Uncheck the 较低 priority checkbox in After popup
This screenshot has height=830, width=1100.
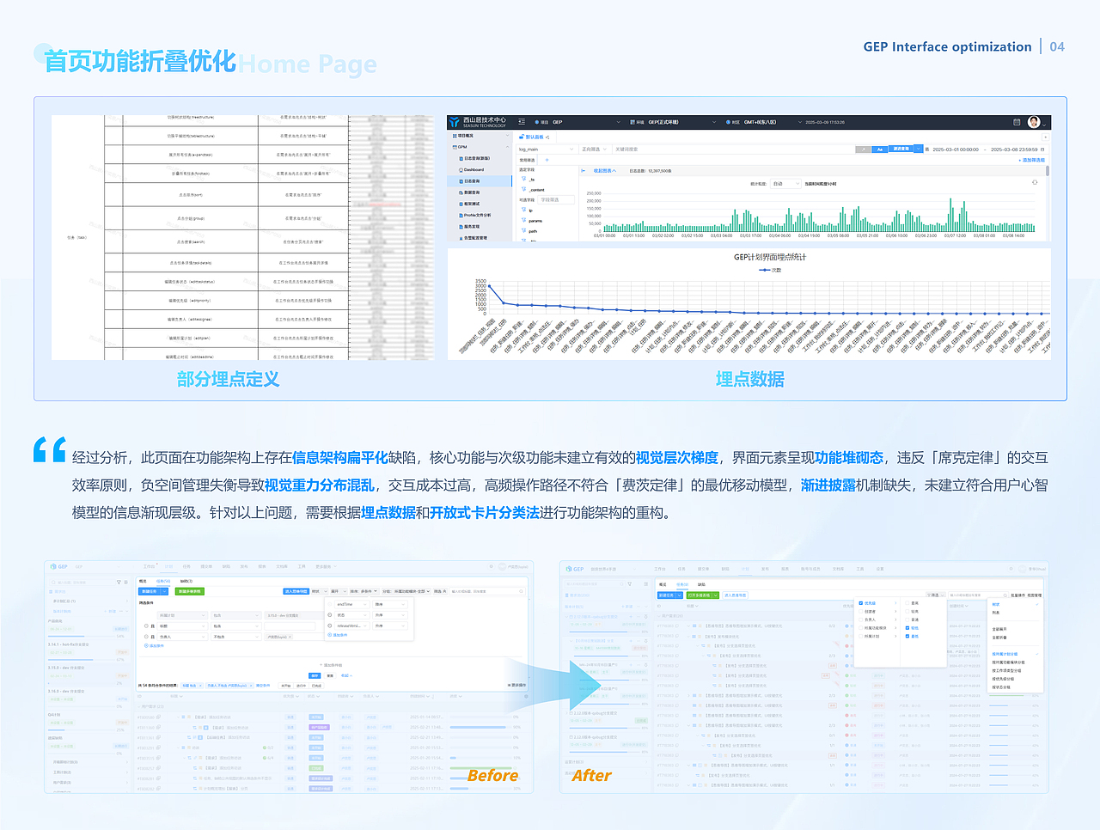tap(907, 628)
